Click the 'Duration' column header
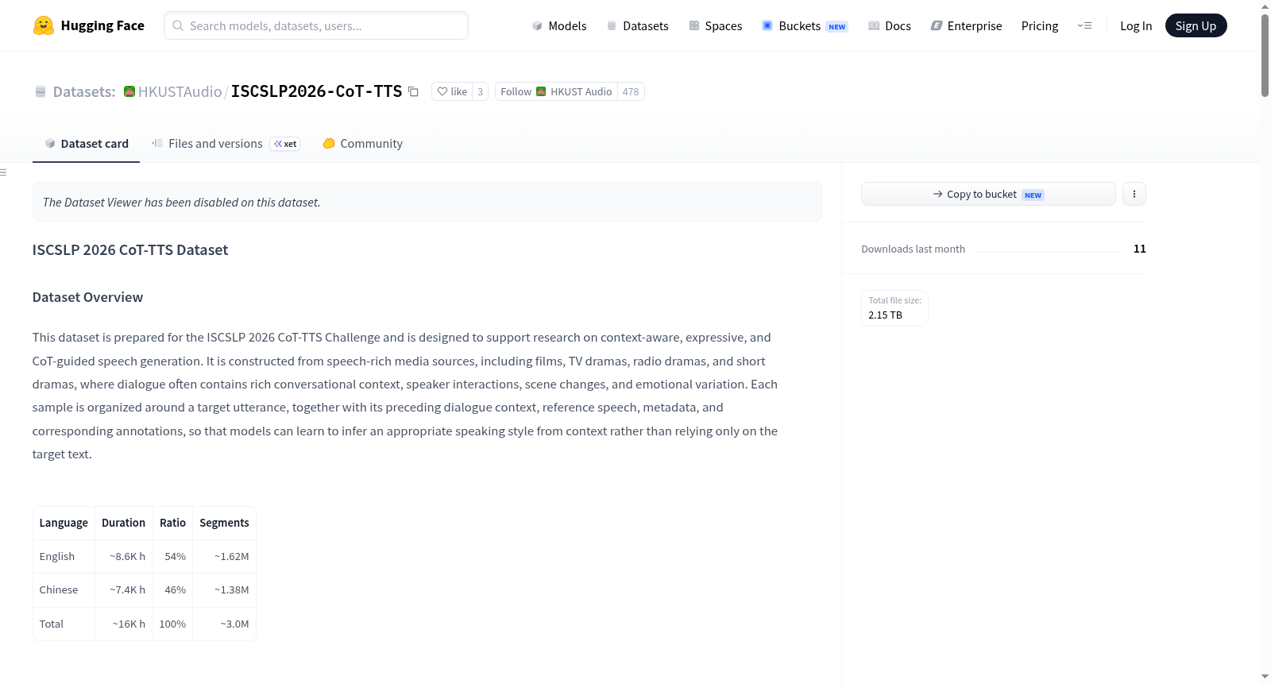 [x=123, y=523]
